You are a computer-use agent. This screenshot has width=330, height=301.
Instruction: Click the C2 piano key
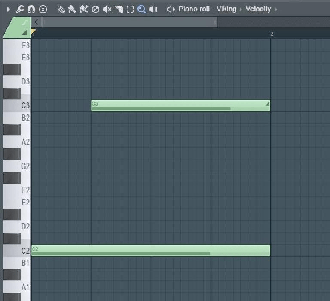[x=17, y=250]
